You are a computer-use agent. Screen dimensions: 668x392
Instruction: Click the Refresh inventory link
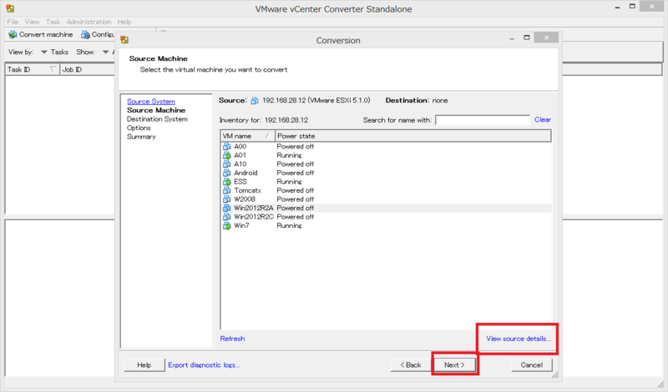coord(232,339)
